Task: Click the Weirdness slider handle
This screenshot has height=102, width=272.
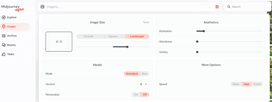Action: 197,42
